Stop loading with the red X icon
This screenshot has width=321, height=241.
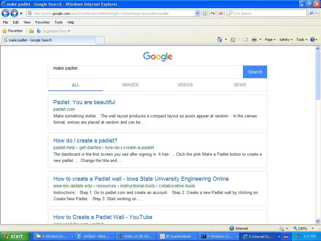click(x=221, y=13)
